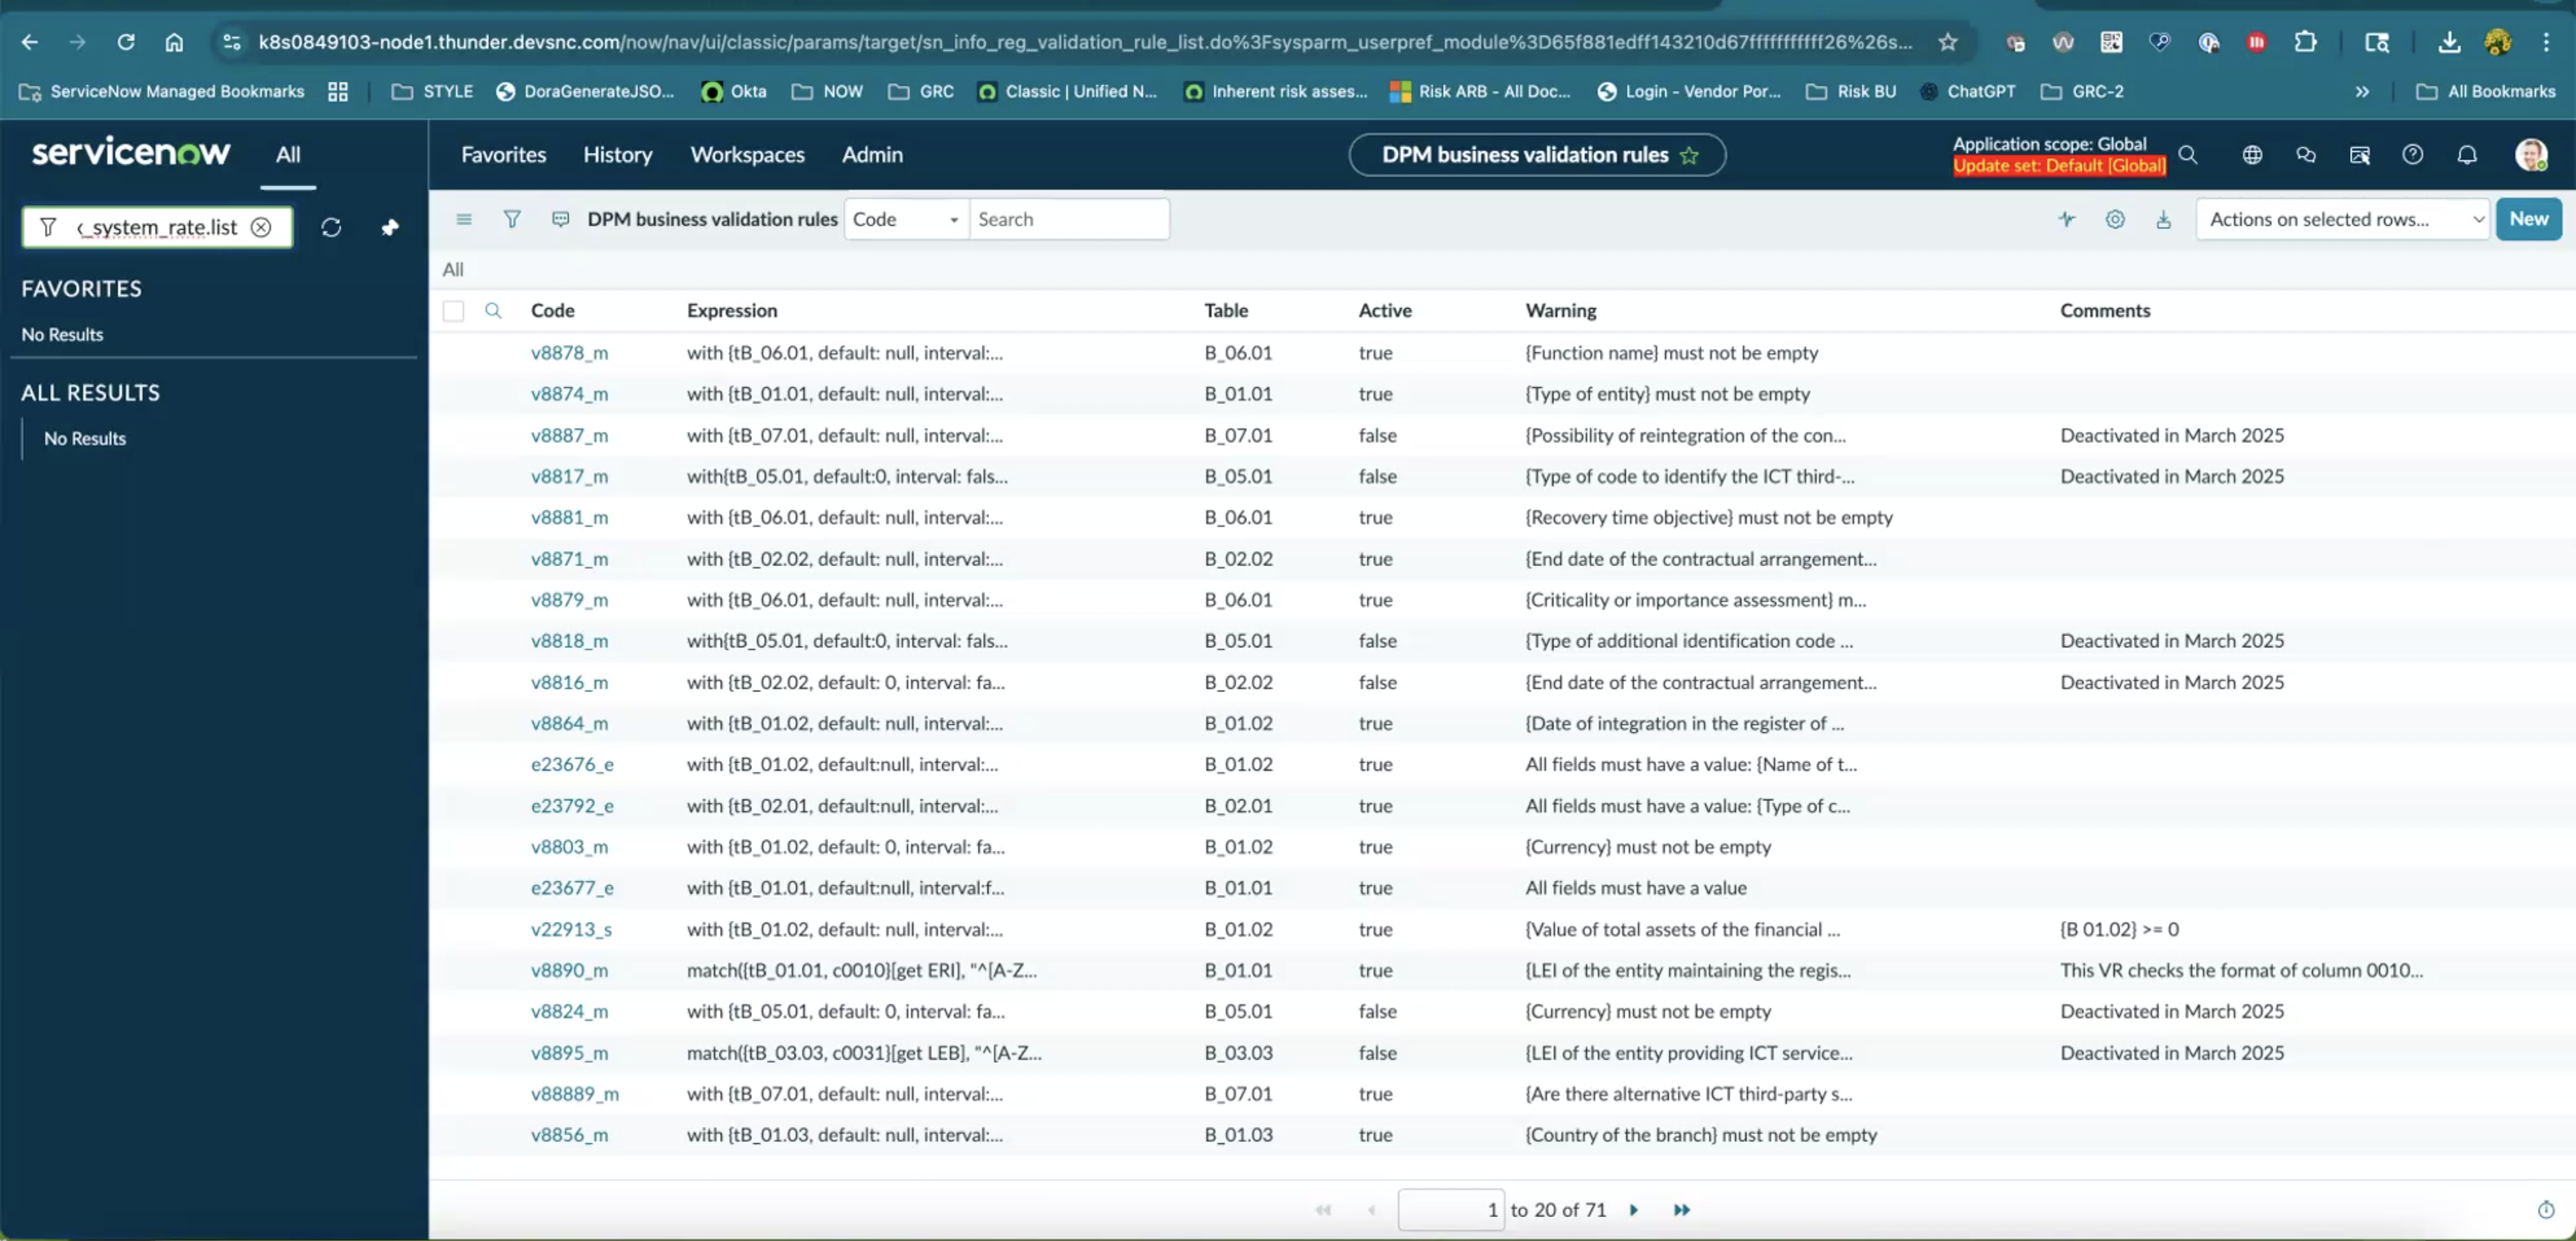
Task: Click the Update set Default Global label
Action: 2059,166
